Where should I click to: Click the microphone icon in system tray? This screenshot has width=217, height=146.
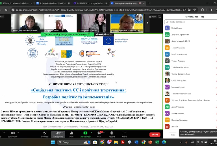point(186,142)
